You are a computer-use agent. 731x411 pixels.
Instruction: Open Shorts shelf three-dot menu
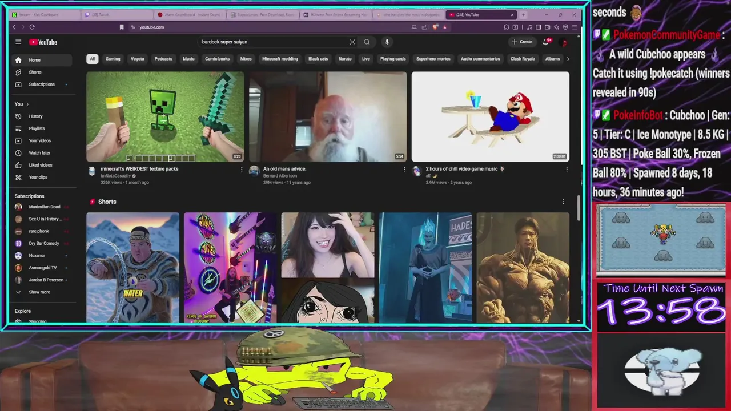tap(563, 202)
